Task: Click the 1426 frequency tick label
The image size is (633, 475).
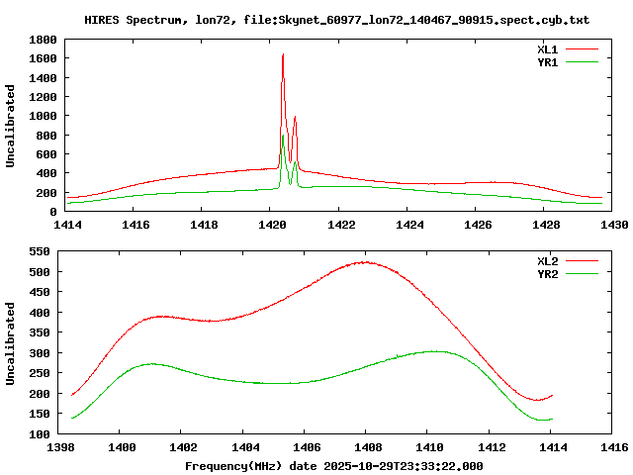Action: tap(478, 225)
